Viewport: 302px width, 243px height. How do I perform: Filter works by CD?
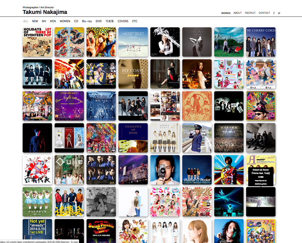[x=76, y=21]
